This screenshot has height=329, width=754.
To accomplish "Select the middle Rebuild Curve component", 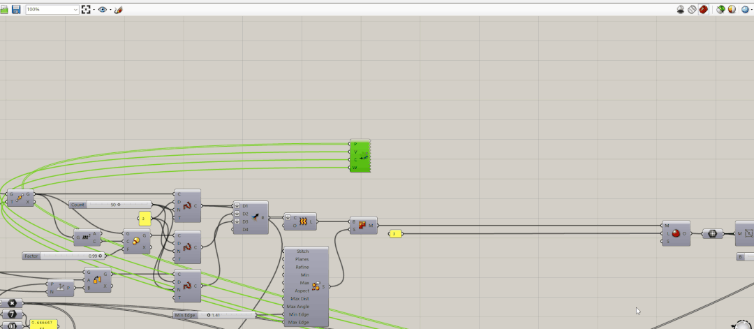I will pos(188,247).
